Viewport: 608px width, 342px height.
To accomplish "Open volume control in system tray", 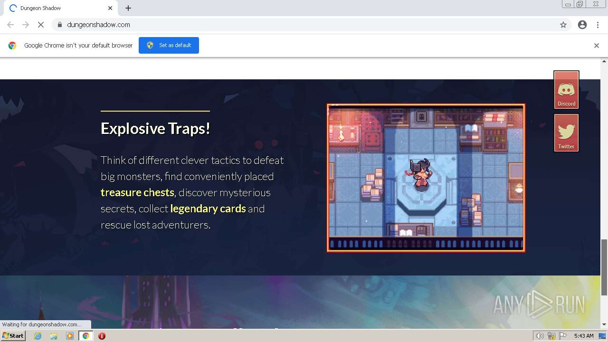I will [x=540, y=336].
